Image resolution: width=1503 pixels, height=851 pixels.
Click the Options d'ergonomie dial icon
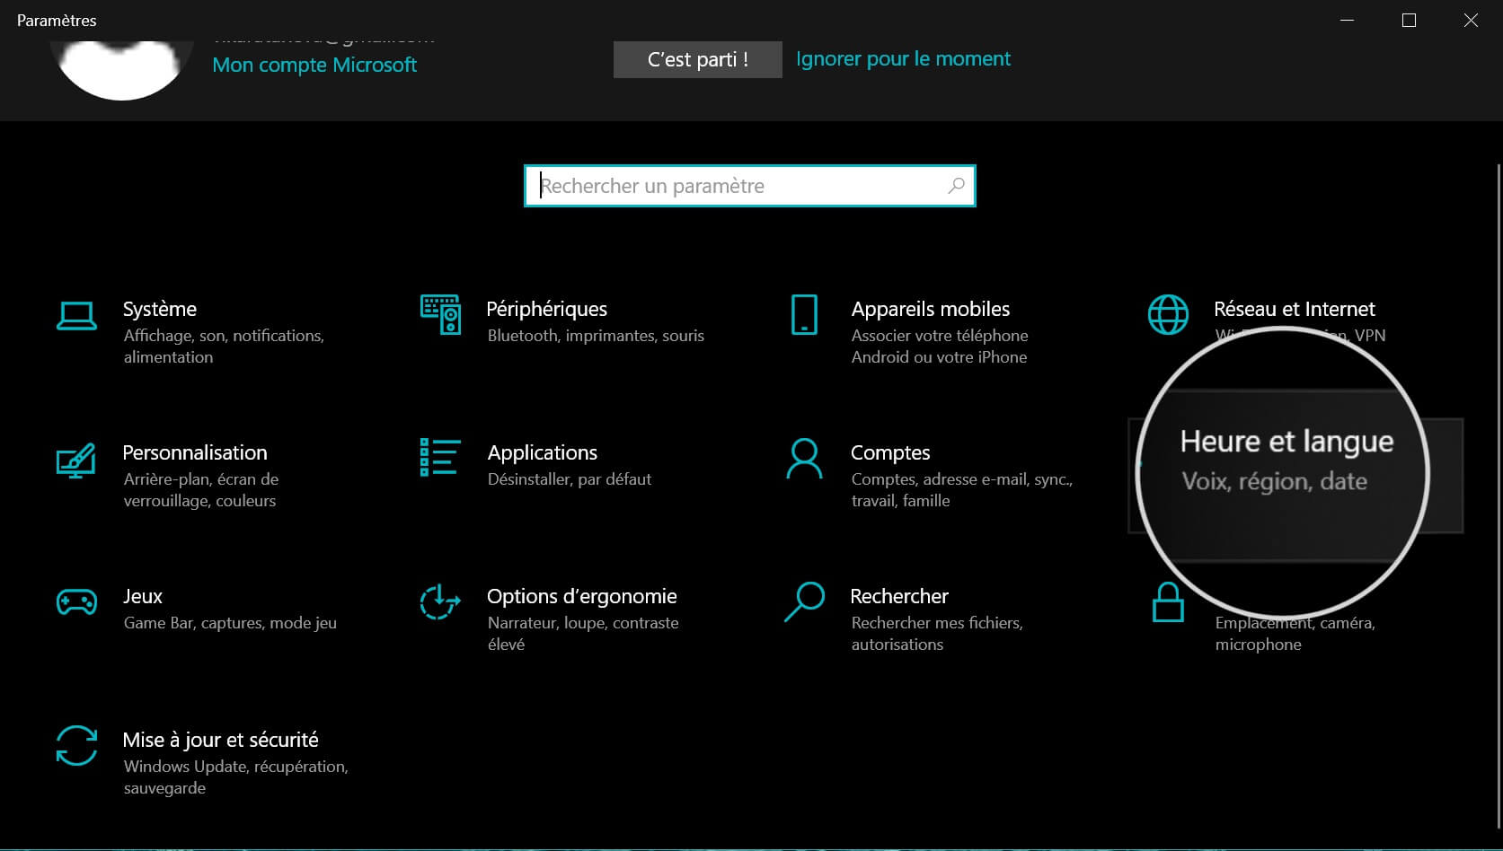click(440, 601)
